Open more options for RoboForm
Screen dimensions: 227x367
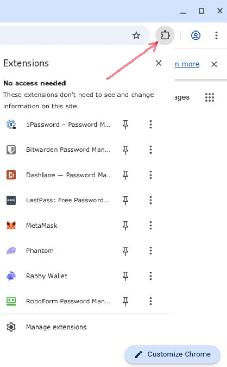pyautogui.click(x=150, y=301)
